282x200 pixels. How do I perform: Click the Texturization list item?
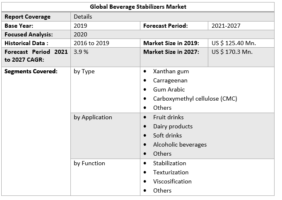click(171, 172)
